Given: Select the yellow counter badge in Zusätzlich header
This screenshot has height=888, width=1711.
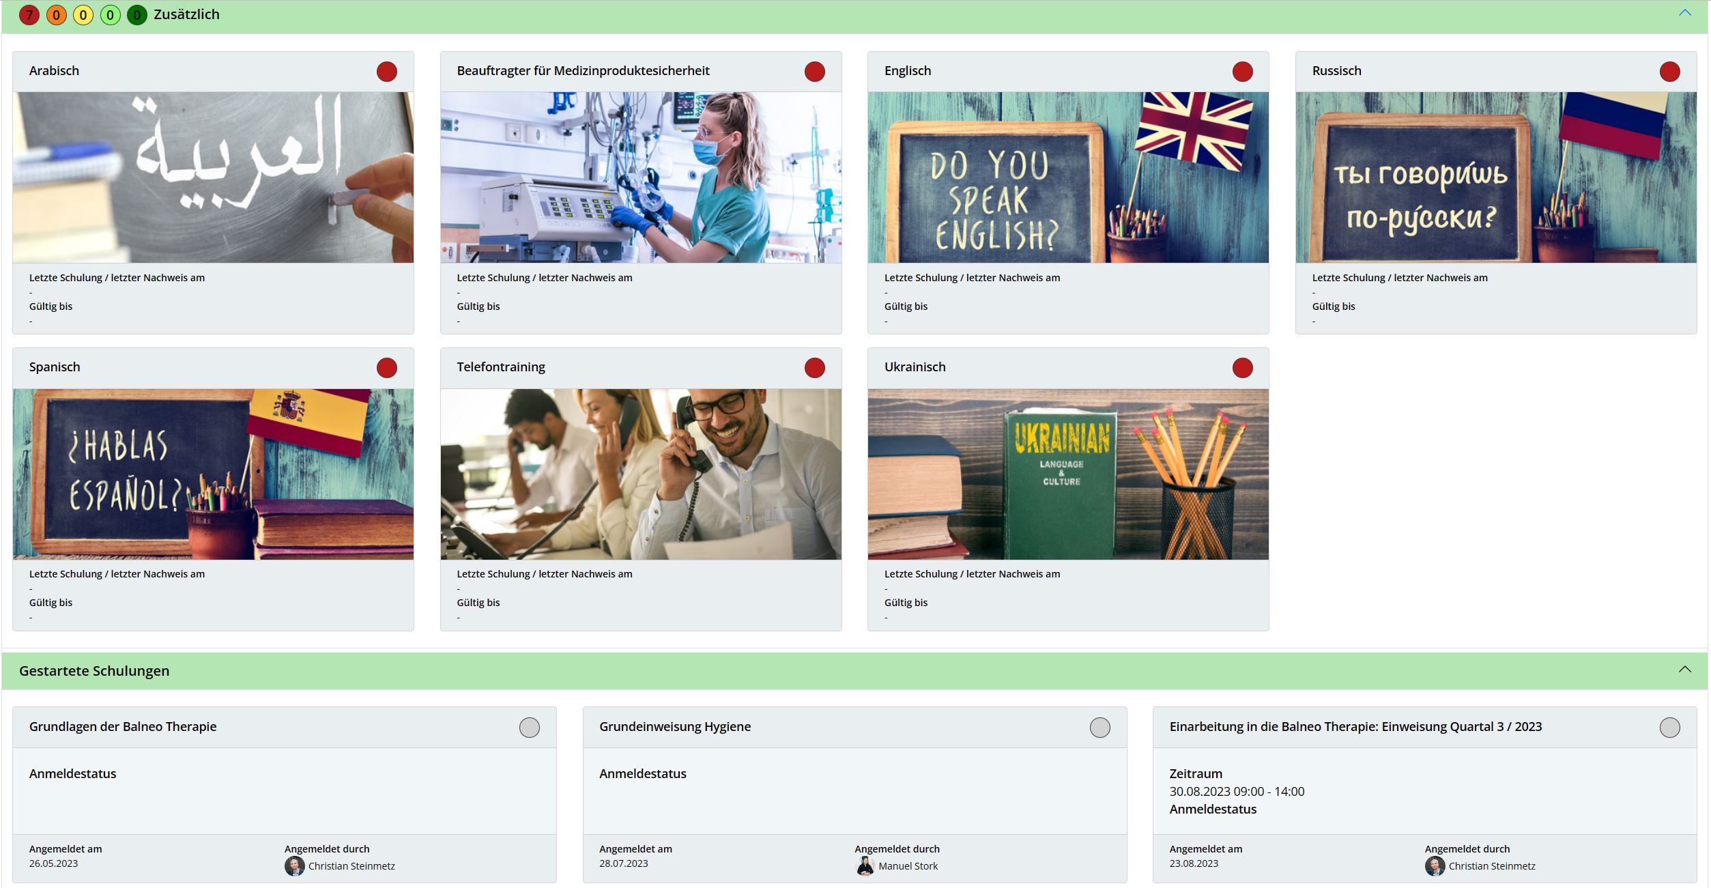Looking at the screenshot, I should click(83, 15).
